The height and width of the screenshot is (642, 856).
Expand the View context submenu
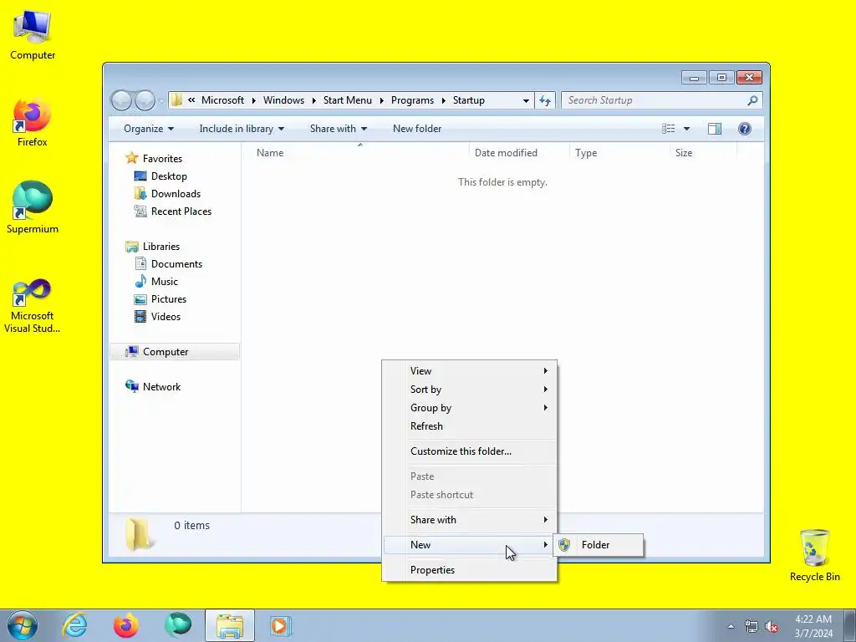pos(470,371)
